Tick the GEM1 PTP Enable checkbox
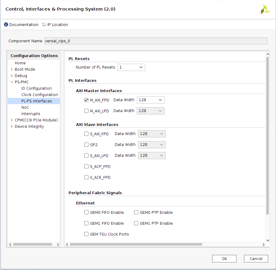The height and width of the screenshot is (270, 276). tap(136, 223)
